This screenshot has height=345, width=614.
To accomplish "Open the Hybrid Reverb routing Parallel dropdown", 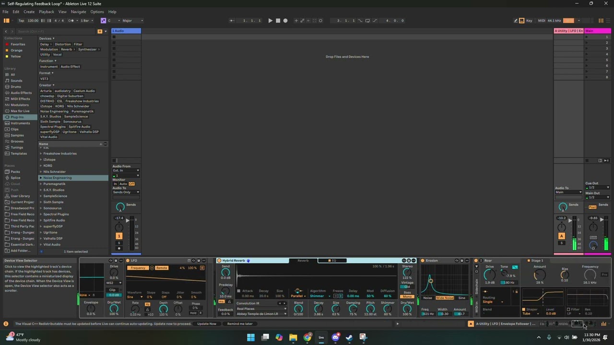I will click(x=298, y=296).
